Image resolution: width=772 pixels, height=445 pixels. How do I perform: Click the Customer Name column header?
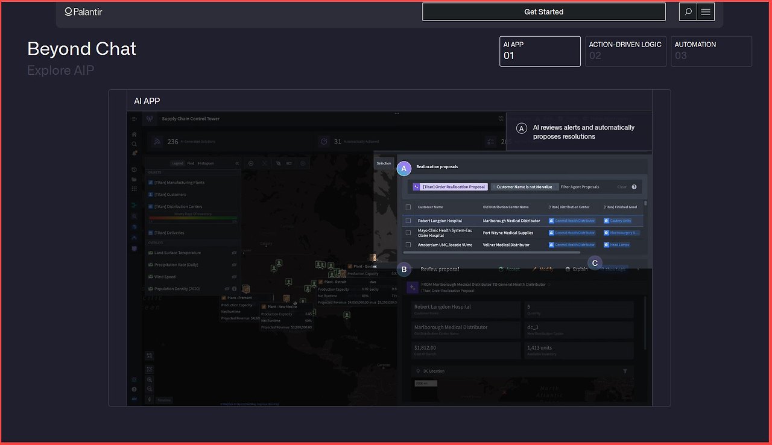(x=431, y=207)
